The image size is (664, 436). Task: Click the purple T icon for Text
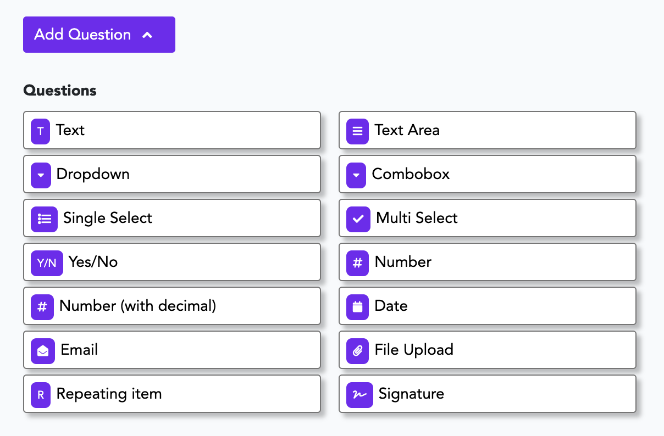[x=40, y=131]
